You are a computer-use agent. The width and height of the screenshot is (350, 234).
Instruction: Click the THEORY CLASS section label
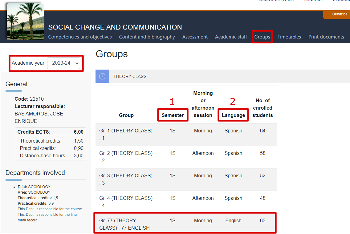130,77
